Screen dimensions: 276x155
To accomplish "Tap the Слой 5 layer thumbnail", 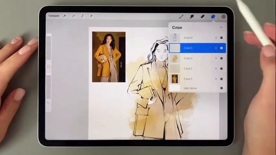I will point(175,48).
